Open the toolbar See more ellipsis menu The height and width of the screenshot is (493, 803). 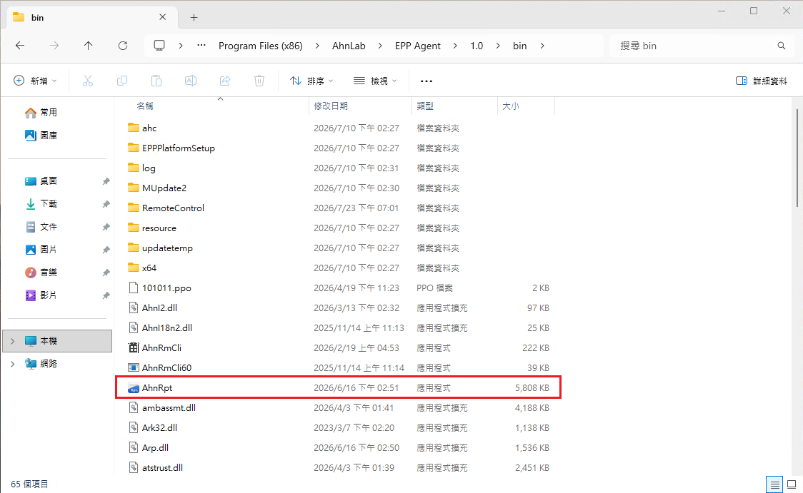[x=426, y=81]
